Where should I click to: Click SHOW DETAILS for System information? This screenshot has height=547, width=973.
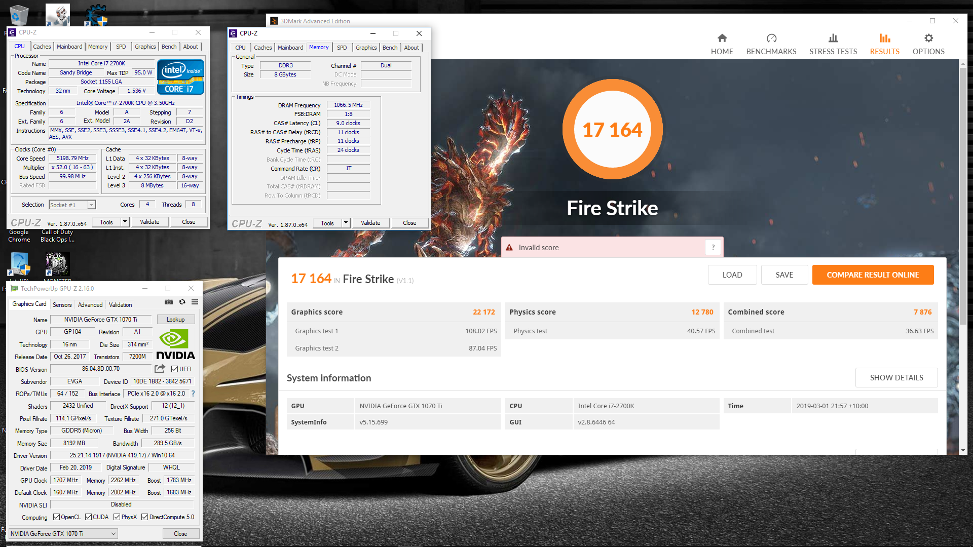896,378
